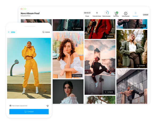Screen dimensions: 160x127
Task: Log out using the Logout link
Action: pos(145,14)
